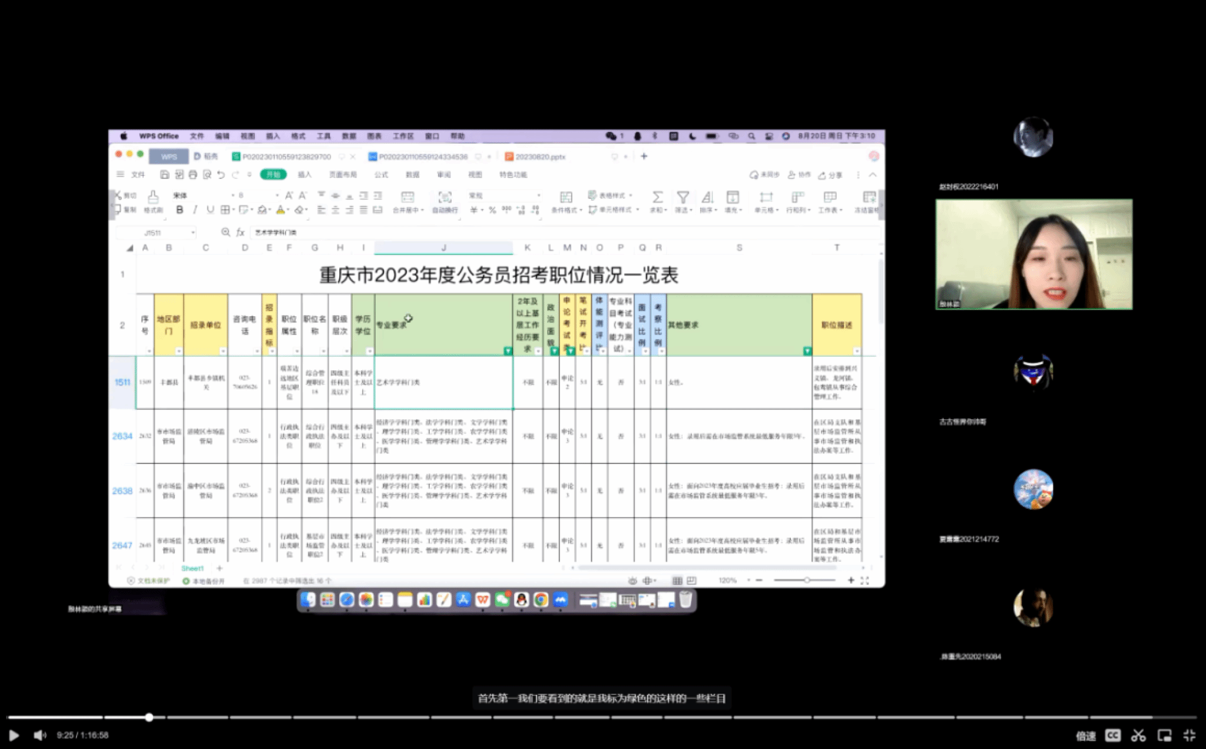Open the 插入 ribbon tab
Viewport: 1206px width, 749px height.
[304, 174]
